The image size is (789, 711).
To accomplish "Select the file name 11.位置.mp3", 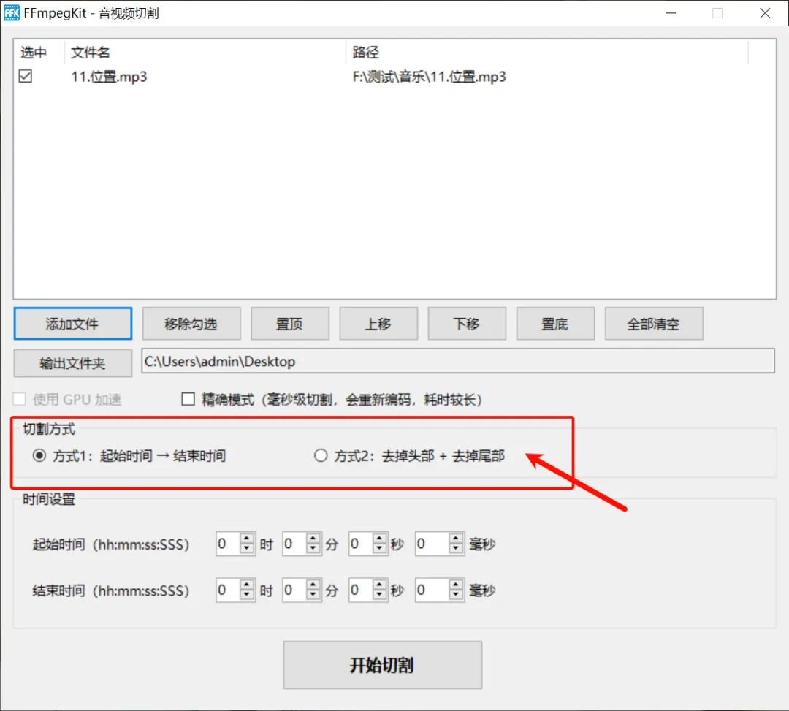I will pos(109,77).
